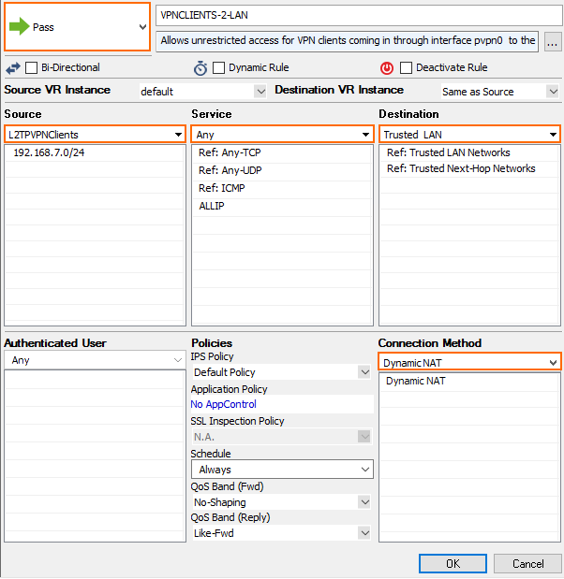Select the ALLIP service entry
Image resolution: width=564 pixels, height=579 pixels.
[x=282, y=206]
